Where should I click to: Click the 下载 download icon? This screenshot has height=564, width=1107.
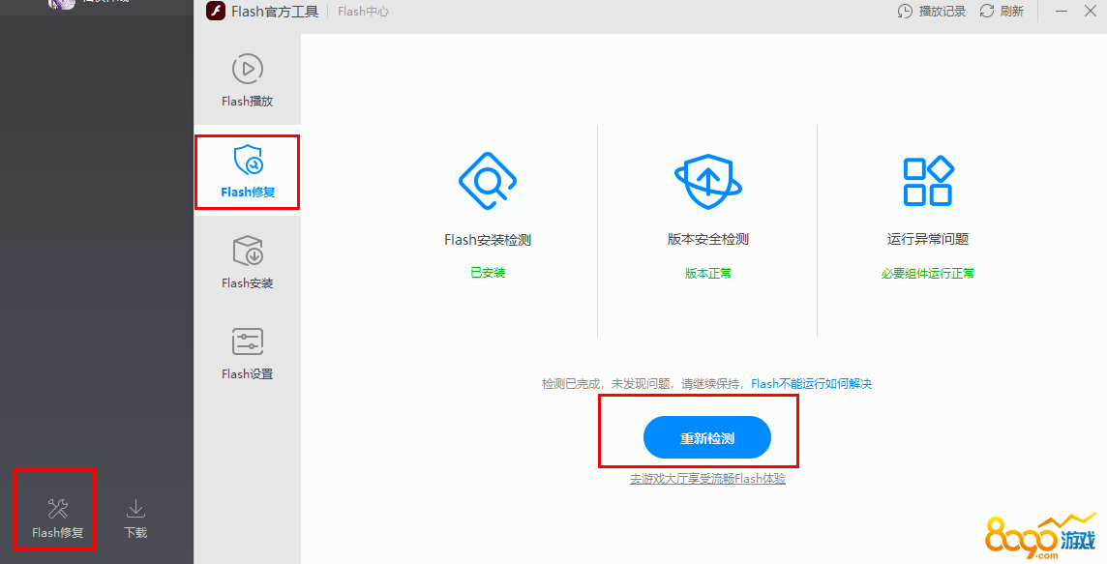click(135, 510)
